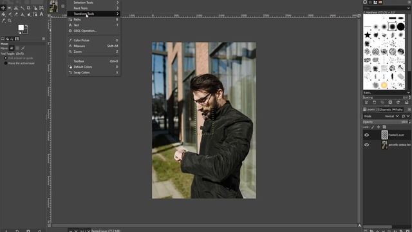This screenshot has width=412, height=232.
Task: Open the layer Mode dropdown
Action: [x=392, y=116]
